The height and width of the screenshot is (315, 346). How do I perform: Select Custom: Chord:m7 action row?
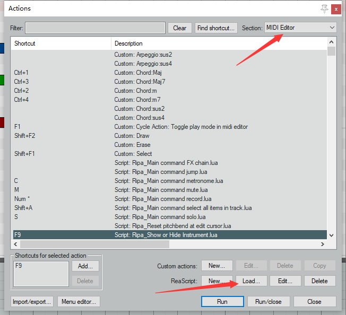point(169,100)
